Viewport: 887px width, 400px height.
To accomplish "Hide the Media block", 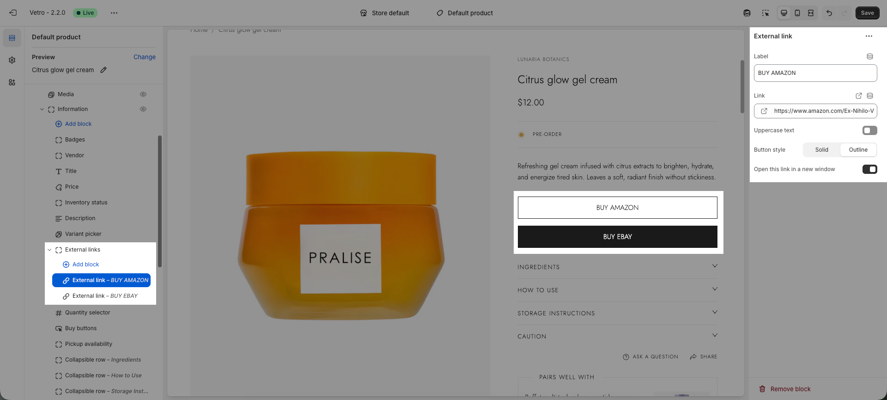I will [x=143, y=94].
